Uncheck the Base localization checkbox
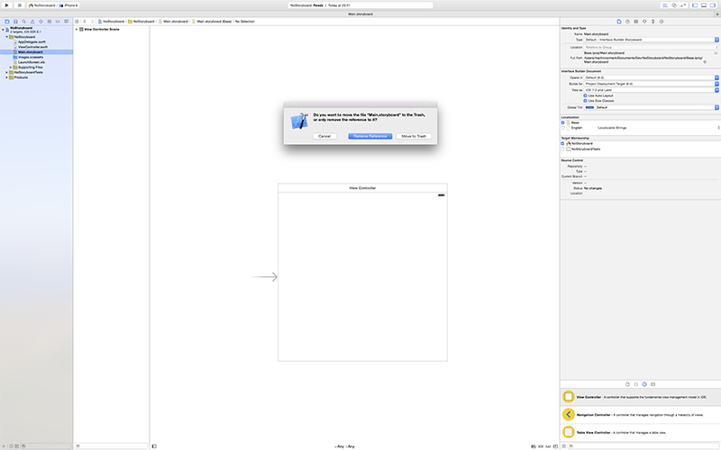The image size is (721, 450). [562, 122]
